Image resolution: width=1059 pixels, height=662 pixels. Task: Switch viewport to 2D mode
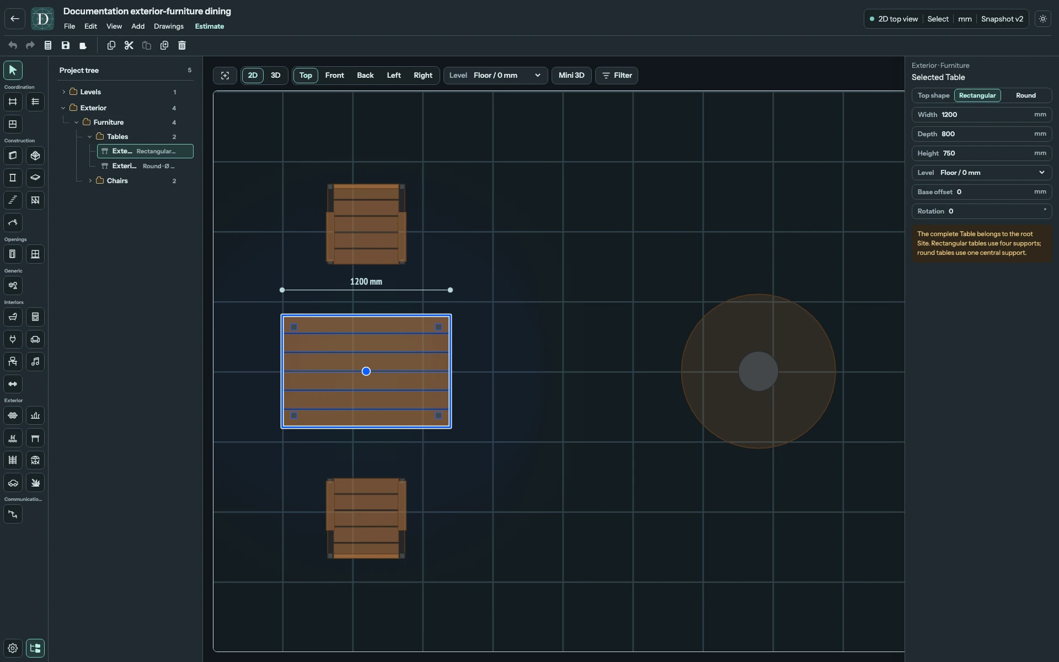253,76
